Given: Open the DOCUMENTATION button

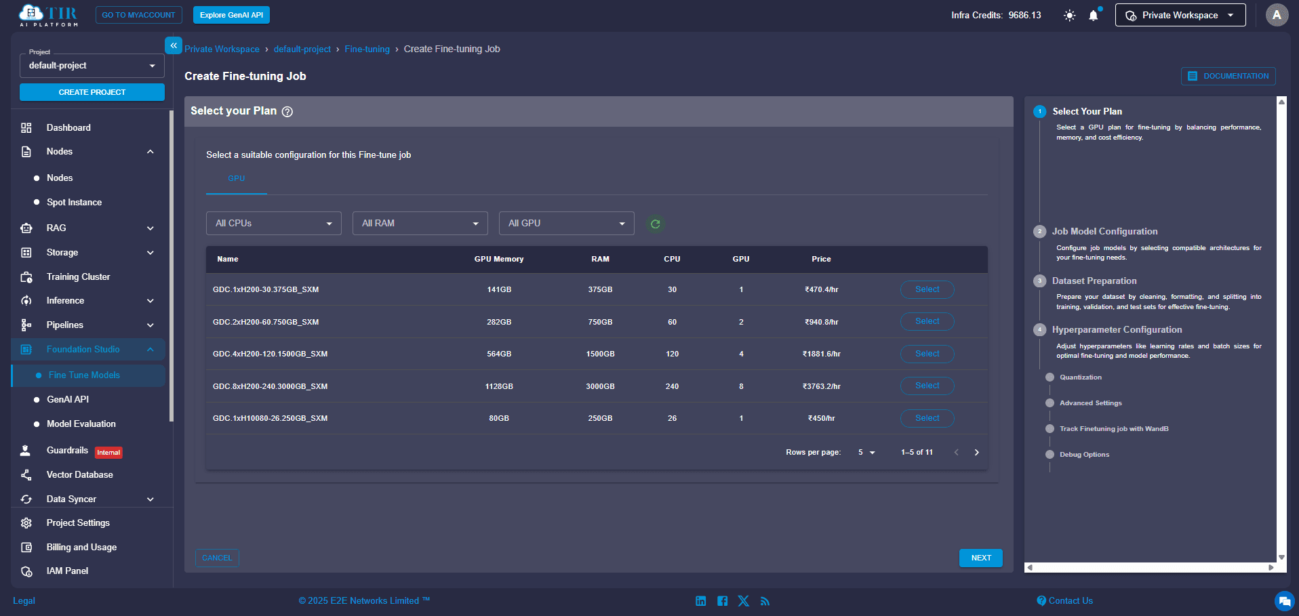Looking at the screenshot, I should (1228, 76).
